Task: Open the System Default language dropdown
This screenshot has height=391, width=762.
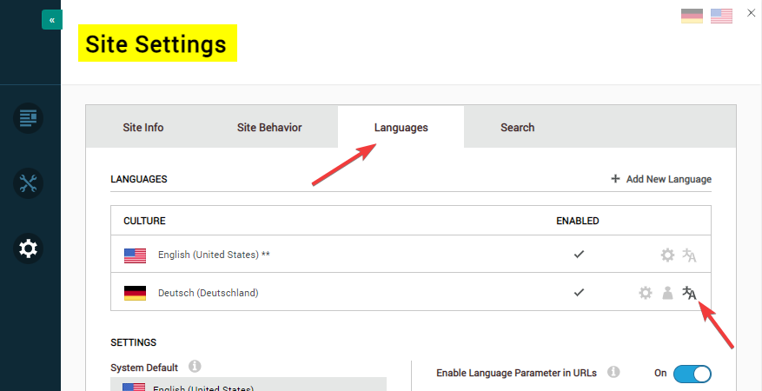Action: click(248, 384)
